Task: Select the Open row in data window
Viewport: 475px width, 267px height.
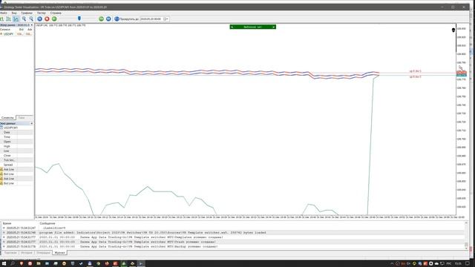Action: pyautogui.click(x=16, y=142)
